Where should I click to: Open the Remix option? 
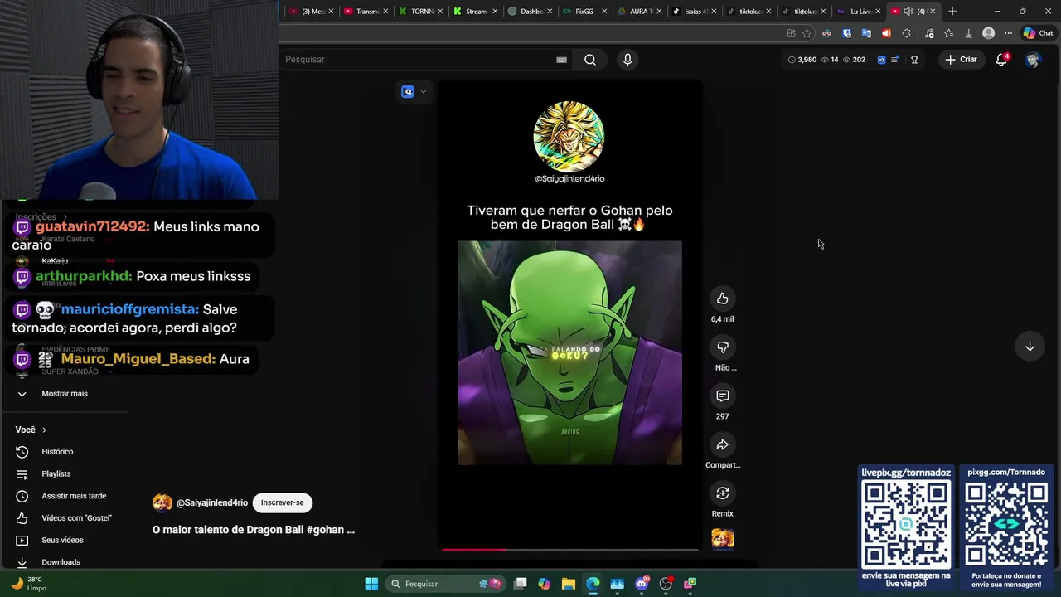(722, 493)
